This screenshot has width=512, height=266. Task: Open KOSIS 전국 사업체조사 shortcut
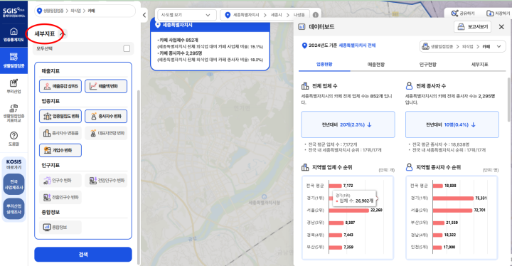[14, 184]
